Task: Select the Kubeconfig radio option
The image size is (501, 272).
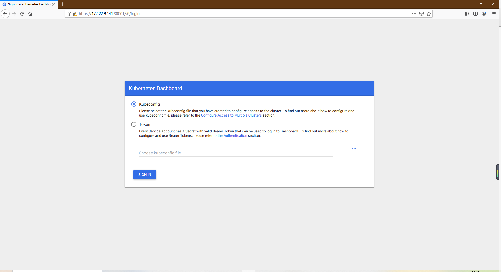Action: [x=134, y=104]
